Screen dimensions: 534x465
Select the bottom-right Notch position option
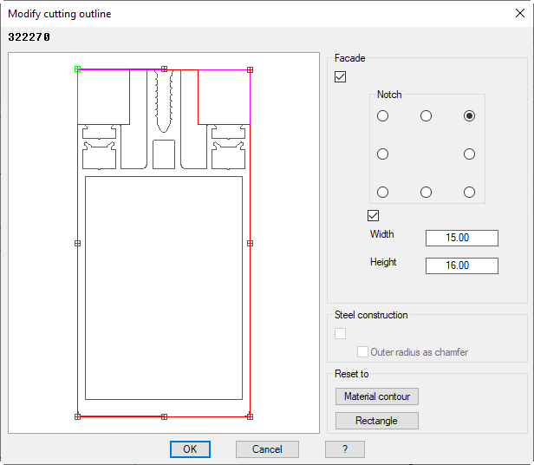(x=469, y=192)
